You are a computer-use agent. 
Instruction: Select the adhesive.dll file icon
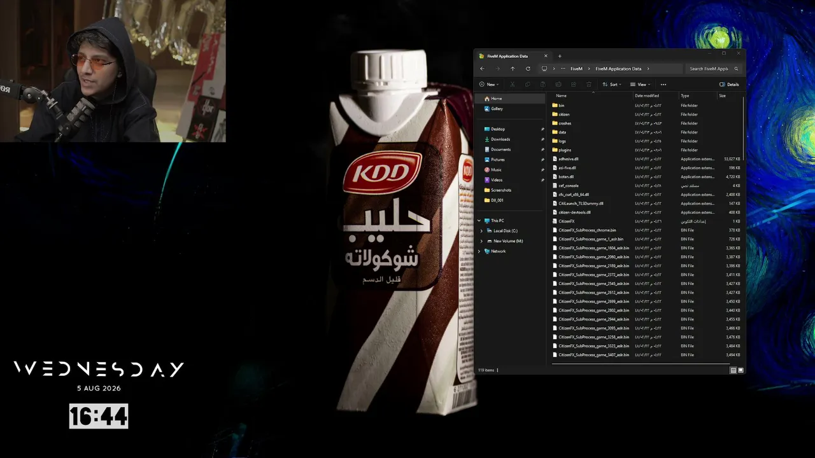coord(555,159)
